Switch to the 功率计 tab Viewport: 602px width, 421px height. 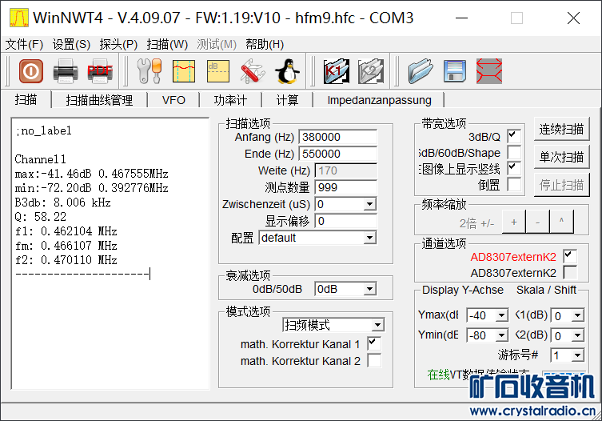tap(230, 100)
